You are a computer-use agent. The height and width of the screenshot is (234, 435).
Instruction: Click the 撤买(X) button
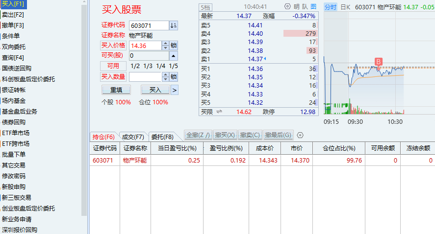[225, 135]
